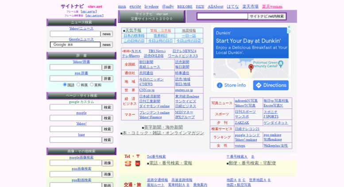344x187 pixels.
Task: Click the orange telephone icon
Action: pos(128,164)
